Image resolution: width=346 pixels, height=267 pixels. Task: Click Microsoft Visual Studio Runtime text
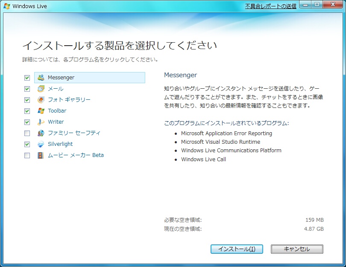click(x=221, y=142)
